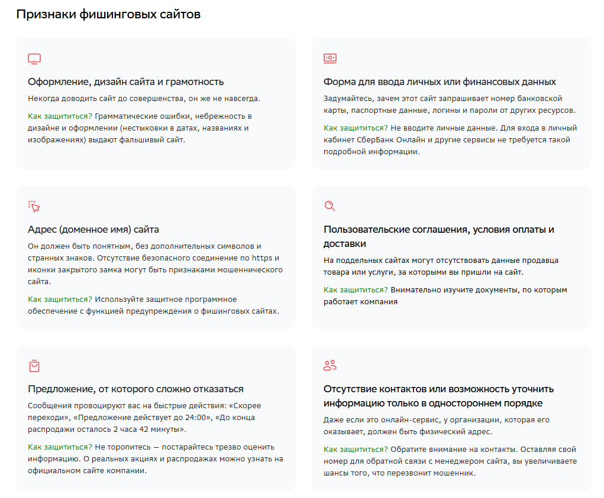Select heading "Оформление, дизайн сайта и грамотность"
Viewport: 604px width, 498px height.
click(125, 82)
